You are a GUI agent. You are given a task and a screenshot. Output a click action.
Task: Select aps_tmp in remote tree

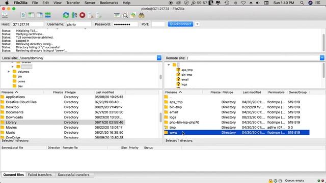click(187, 70)
